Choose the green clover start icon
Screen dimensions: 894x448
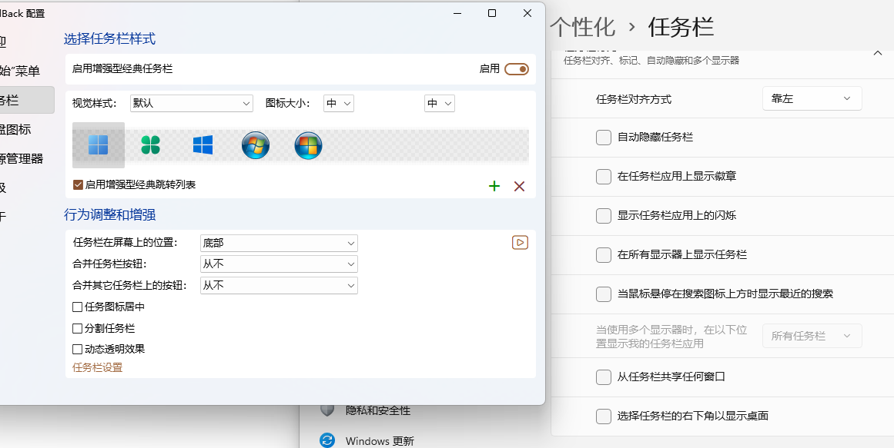tap(150, 145)
